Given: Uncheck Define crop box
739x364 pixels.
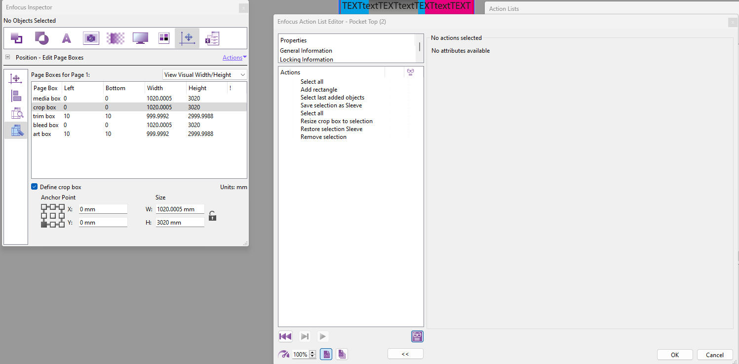Looking at the screenshot, I should click(x=34, y=187).
